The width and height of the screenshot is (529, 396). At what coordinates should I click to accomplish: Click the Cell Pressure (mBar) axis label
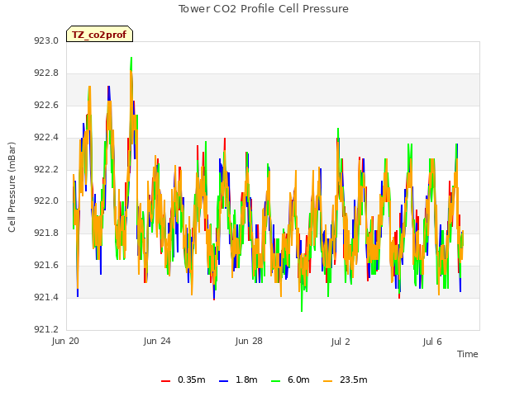[12, 187]
